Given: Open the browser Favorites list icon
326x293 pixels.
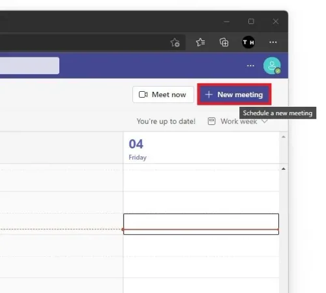Looking at the screenshot, I should pyautogui.click(x=200, y=42).
